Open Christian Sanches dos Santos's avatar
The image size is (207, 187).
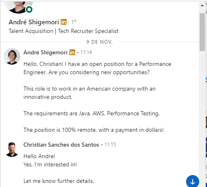tap(12, 150)
